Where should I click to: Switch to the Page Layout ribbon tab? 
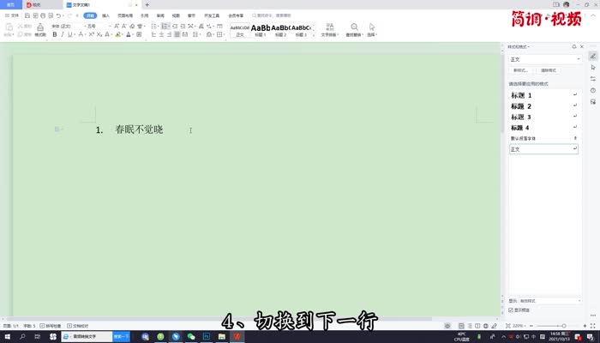125,15
